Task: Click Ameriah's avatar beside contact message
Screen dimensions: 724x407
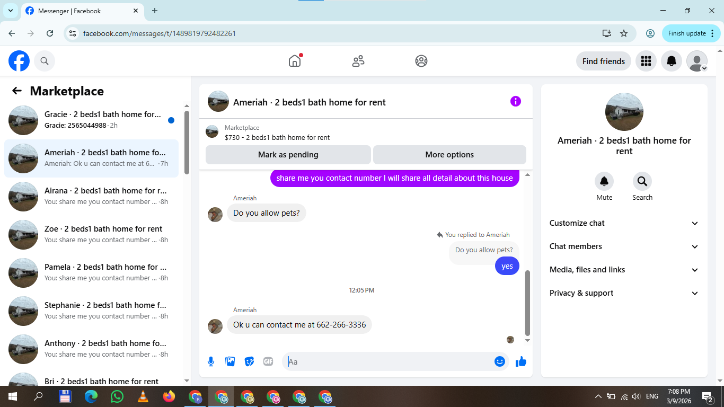Action: coord(215,326)
